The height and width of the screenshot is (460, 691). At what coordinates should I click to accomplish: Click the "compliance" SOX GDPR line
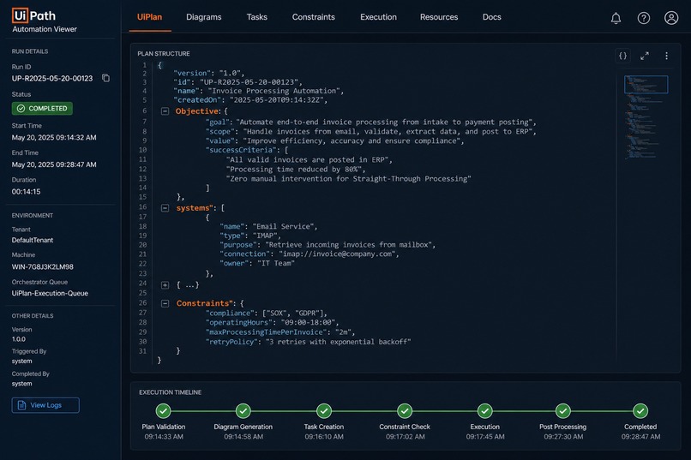point(266,313)
